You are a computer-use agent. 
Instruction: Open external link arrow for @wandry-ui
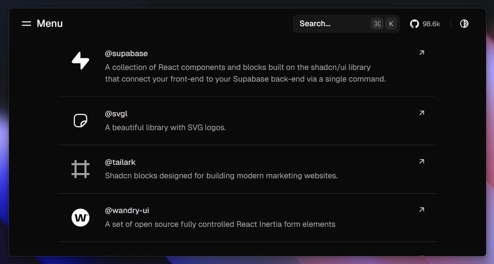pos(422,210)
